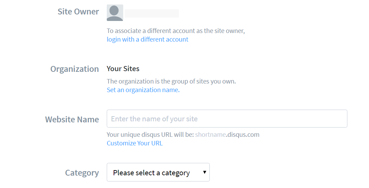369x188 pixels.
Task: Open the 'login with a different account' link
Action: pos(147,40)
